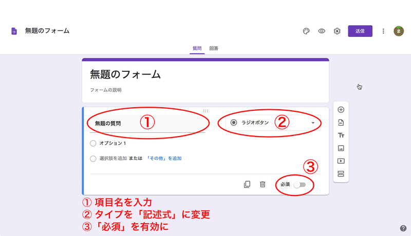The image size is (411, 236).
Task: Toggle the 必須 required switch
Action: point(300,185)
